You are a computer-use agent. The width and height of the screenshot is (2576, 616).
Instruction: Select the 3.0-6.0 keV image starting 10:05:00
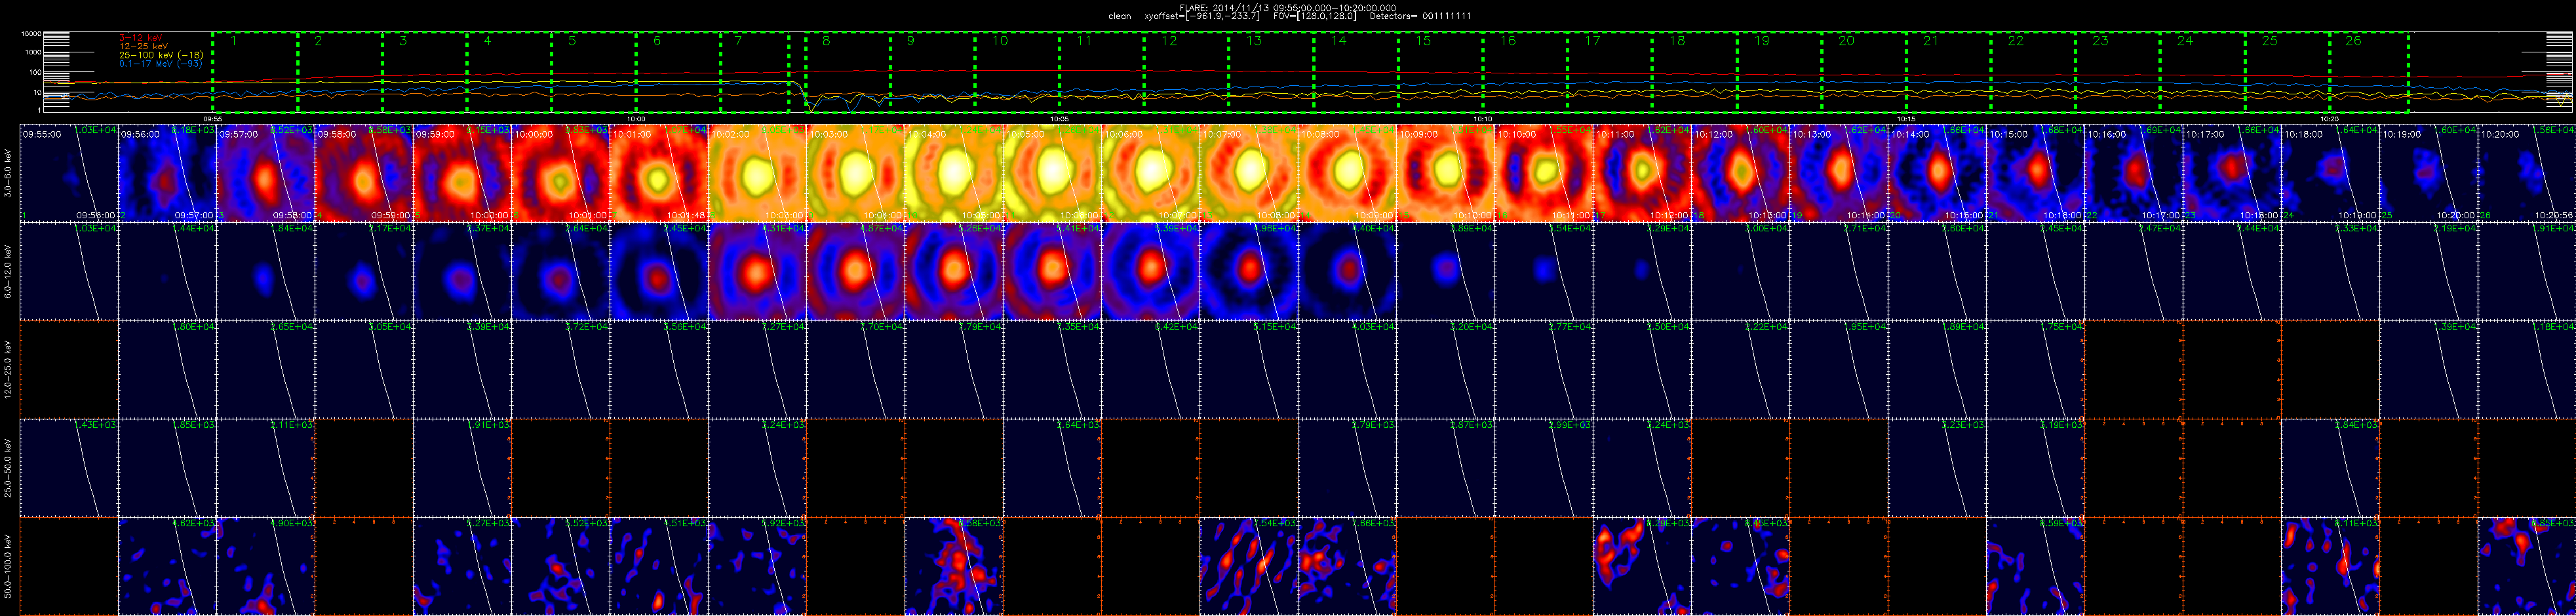click(x=1052, y=173)
